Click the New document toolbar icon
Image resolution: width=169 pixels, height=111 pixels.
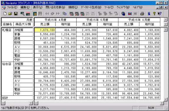point(5,14)
